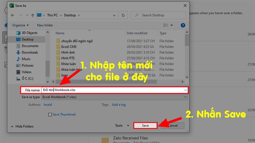Screen dimensions: 255x143
Task: Go up one folder level
Action: point(33,15)
